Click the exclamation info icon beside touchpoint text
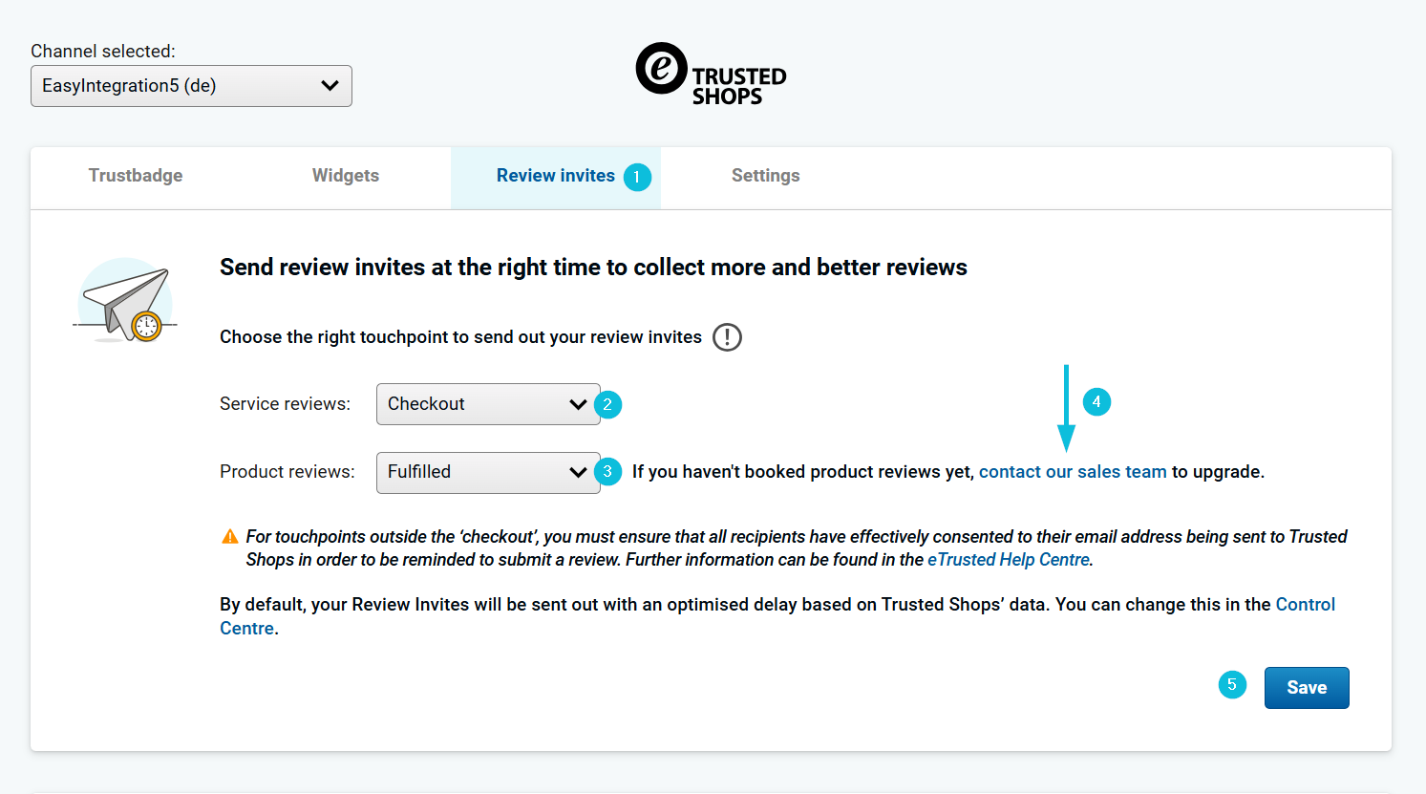Screen dimensions: 1426x794 [x=727, y=337]
